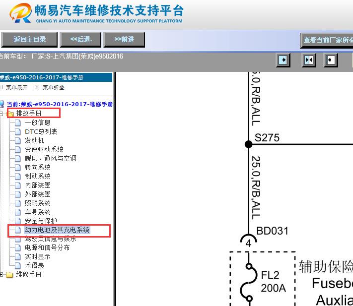Open the 电源和信号分布 tree entry

coord(47,247)
